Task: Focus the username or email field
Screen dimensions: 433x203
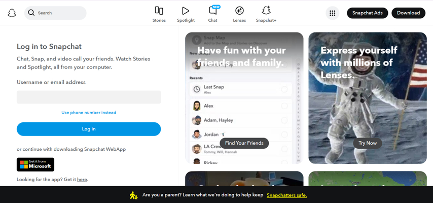Action: pos(89,97)
